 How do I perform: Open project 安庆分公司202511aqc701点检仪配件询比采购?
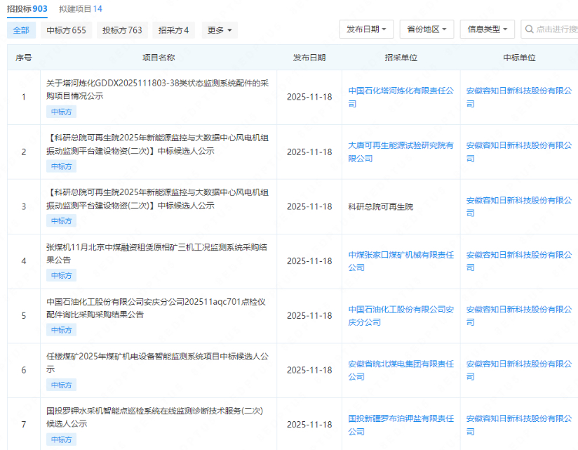click(x=156, y=308)
